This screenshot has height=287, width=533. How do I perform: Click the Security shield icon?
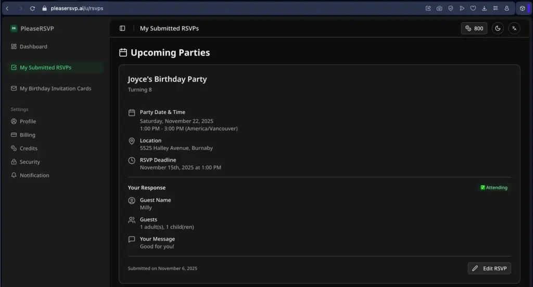[x=14, y=162]
